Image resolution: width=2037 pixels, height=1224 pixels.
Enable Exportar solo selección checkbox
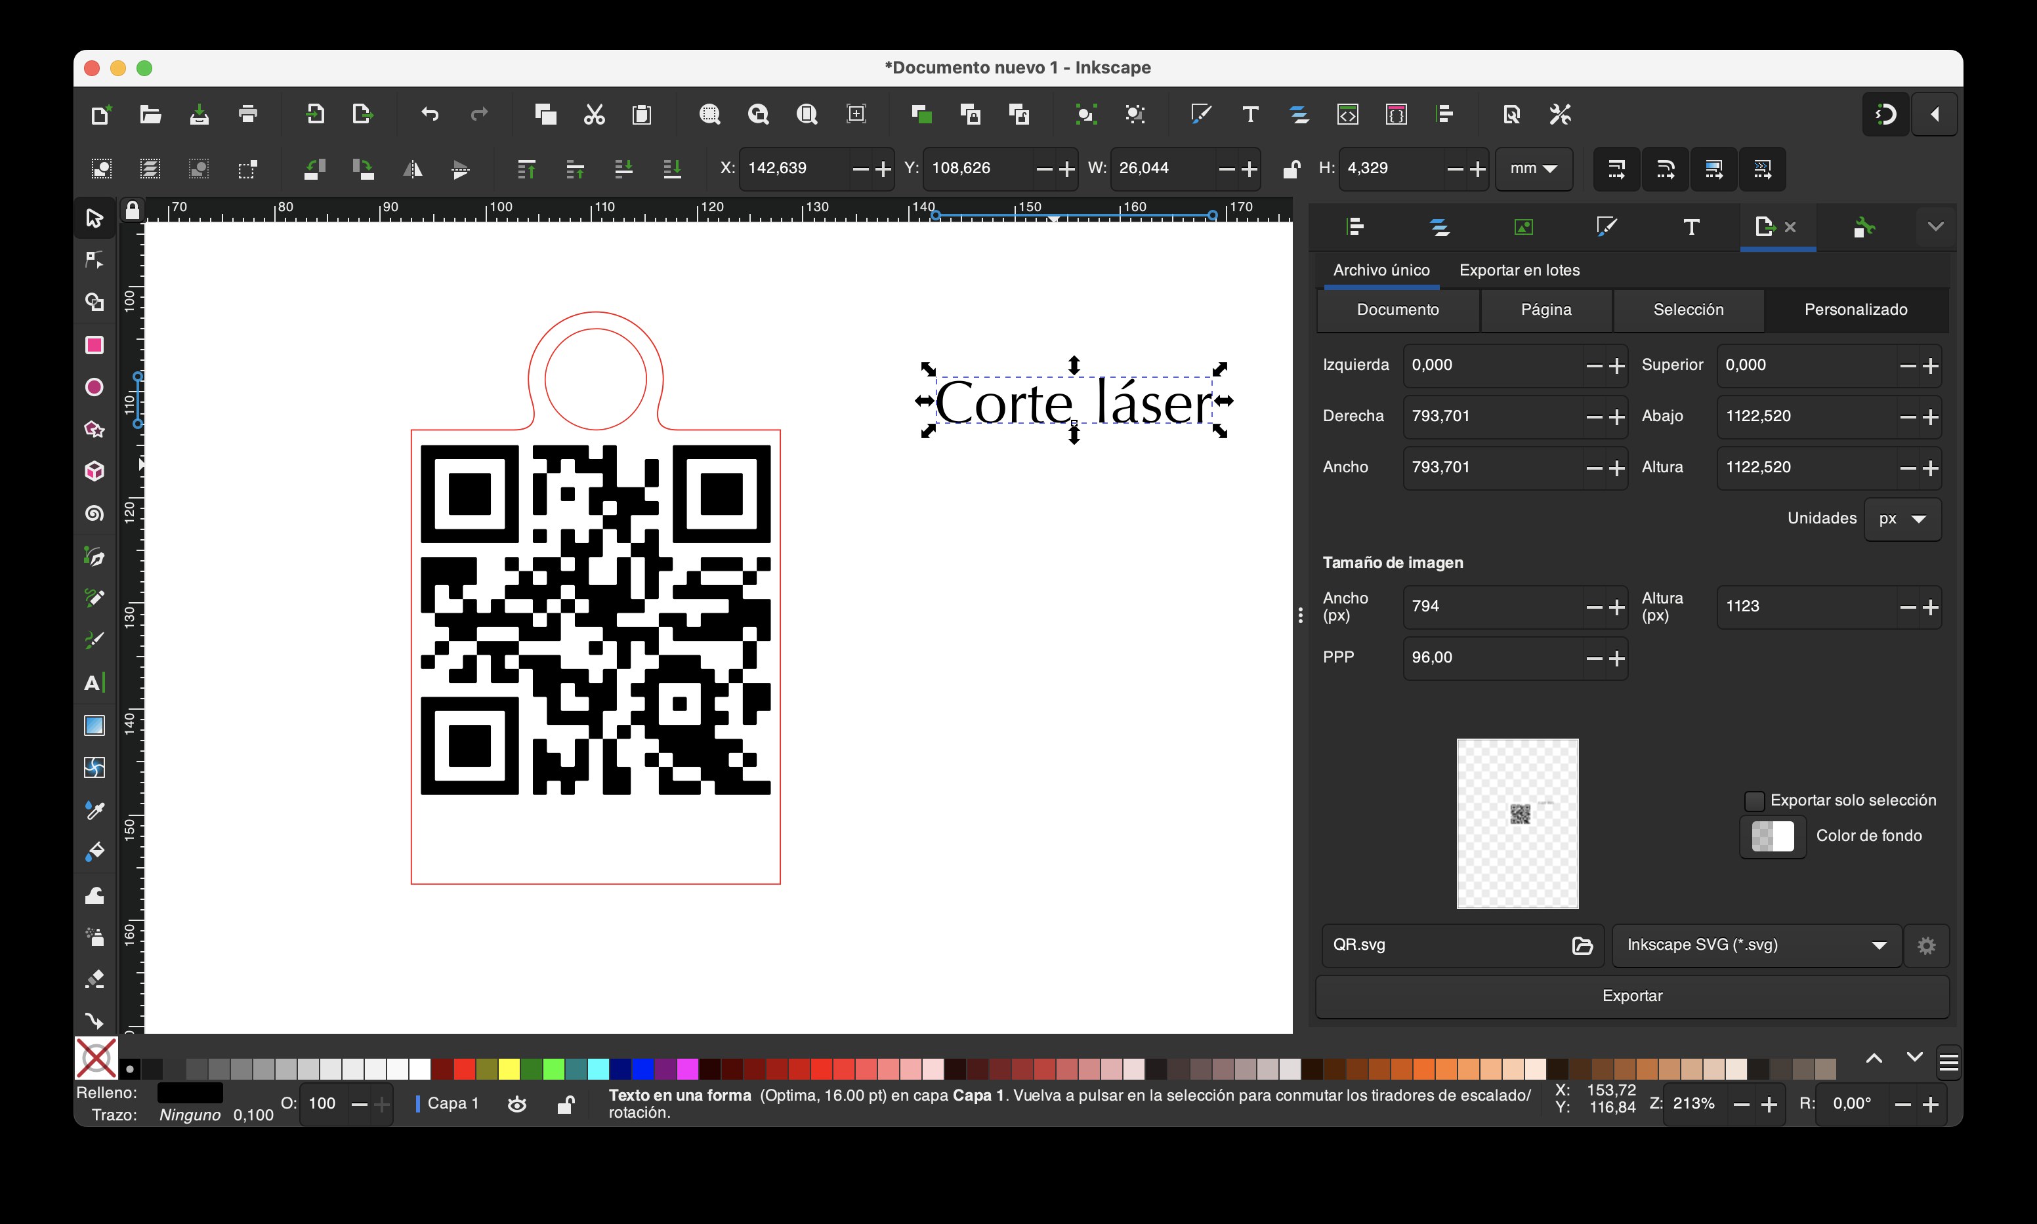click(1755, 801)
